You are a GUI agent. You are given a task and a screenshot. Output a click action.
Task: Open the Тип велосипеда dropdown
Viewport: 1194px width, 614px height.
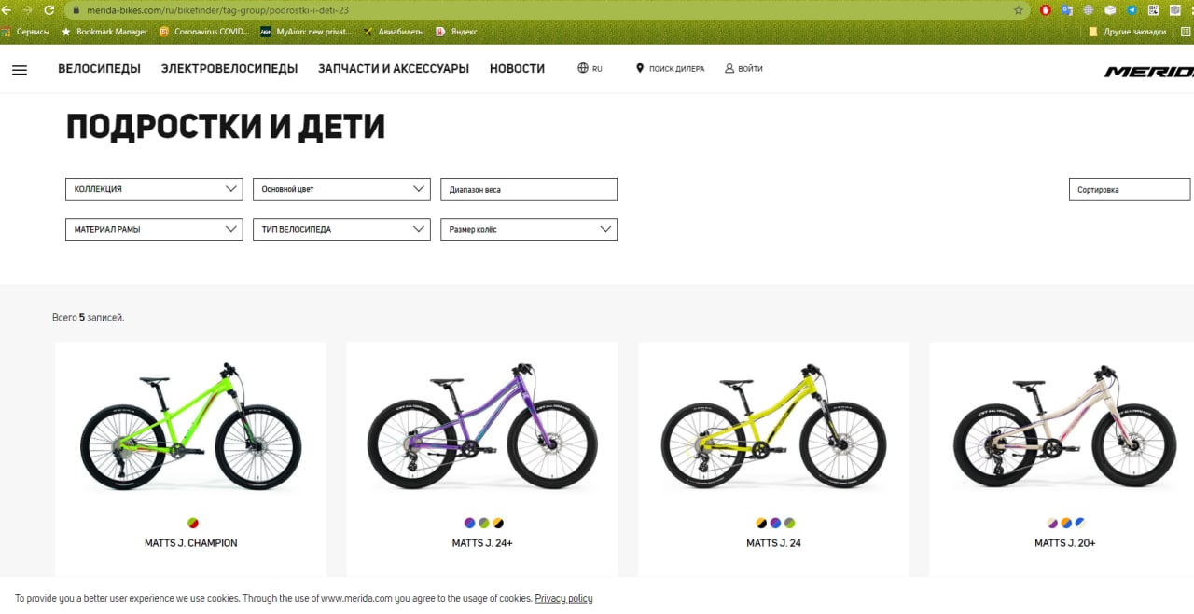click(x=341, y=229)
